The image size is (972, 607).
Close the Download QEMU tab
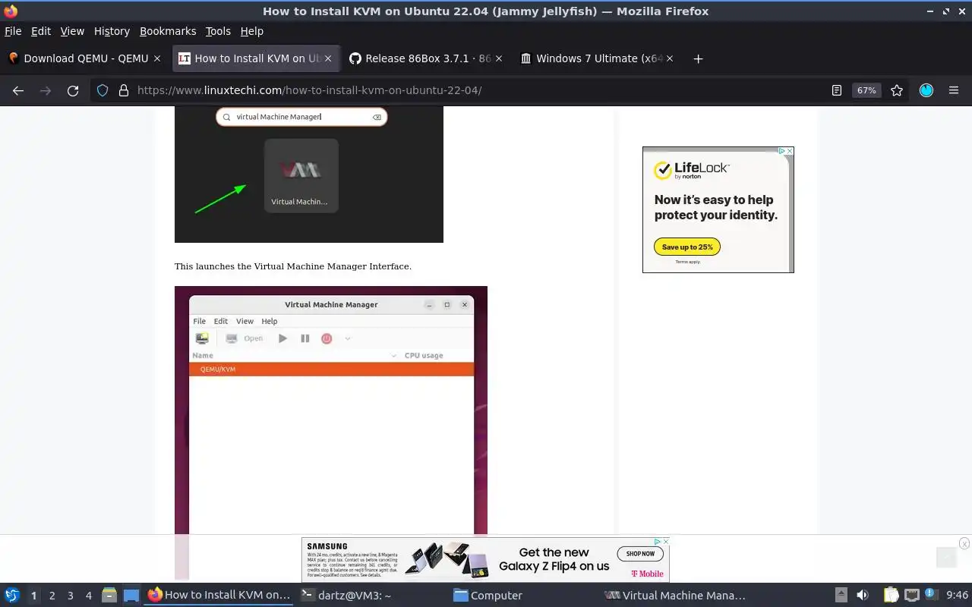(x=157, y=58)
